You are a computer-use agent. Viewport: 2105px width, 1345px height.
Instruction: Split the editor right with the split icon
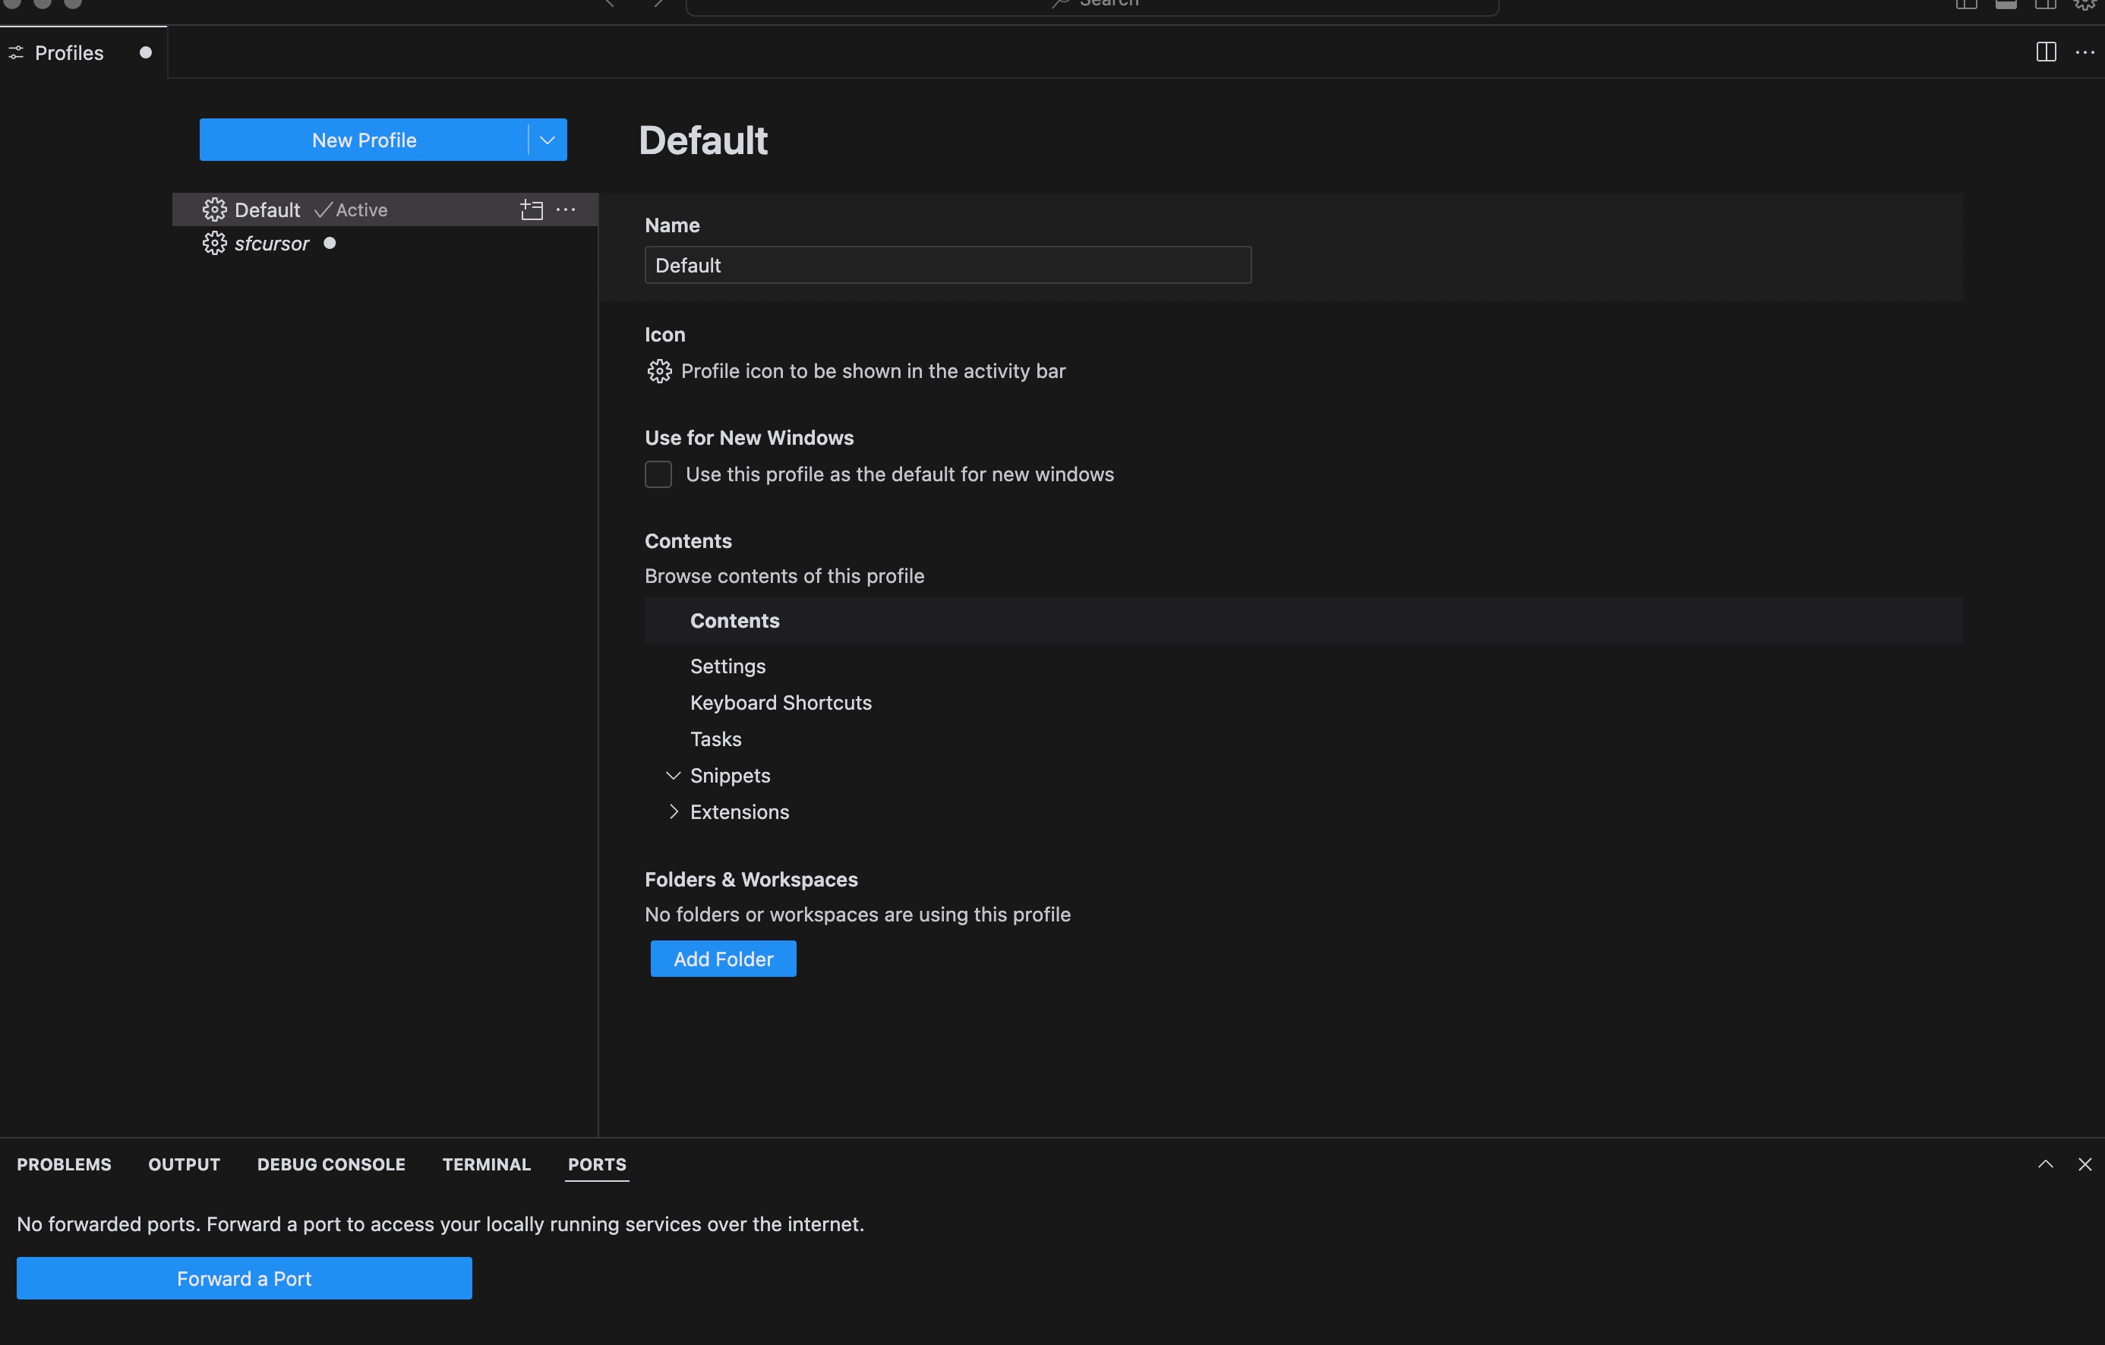click(x=2046, y=52)
